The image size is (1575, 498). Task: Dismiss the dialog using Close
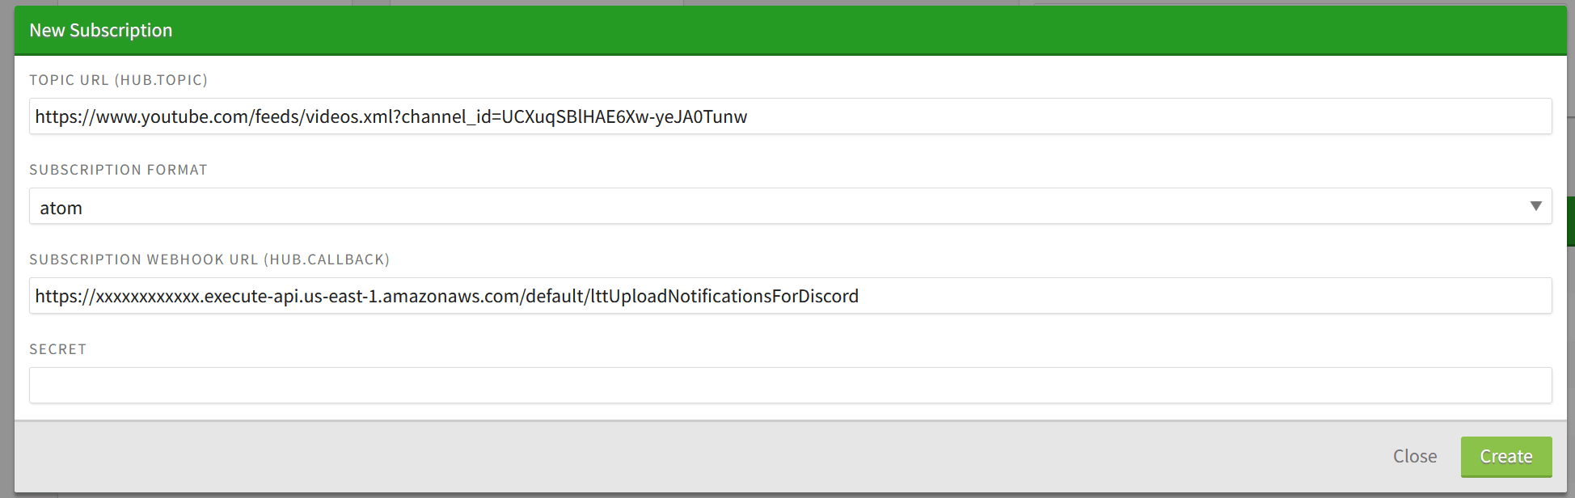pos(1414,456)
